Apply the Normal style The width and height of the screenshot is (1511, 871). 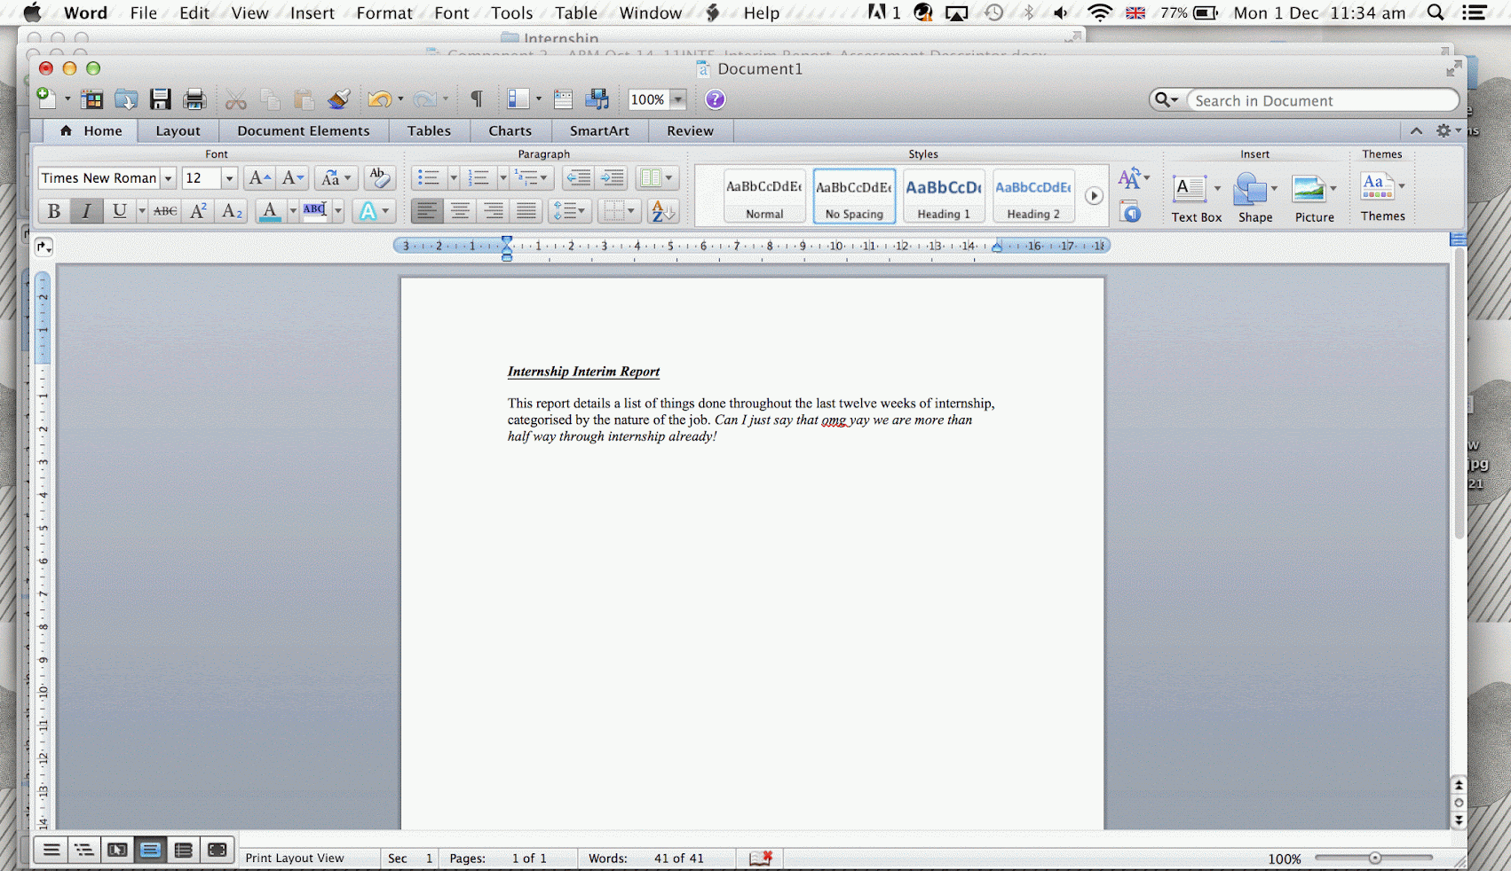(764, 197)
